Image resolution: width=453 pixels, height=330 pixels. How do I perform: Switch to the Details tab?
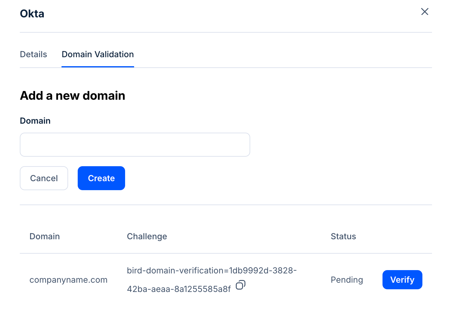click(33, 54)
